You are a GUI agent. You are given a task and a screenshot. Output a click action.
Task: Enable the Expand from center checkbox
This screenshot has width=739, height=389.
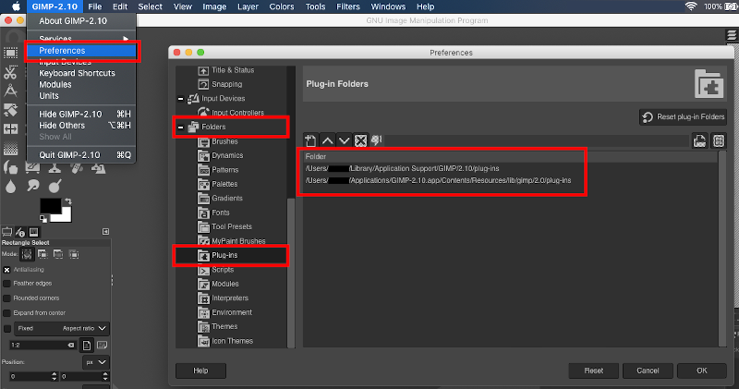pyautogui.click(x=7, y=313)
